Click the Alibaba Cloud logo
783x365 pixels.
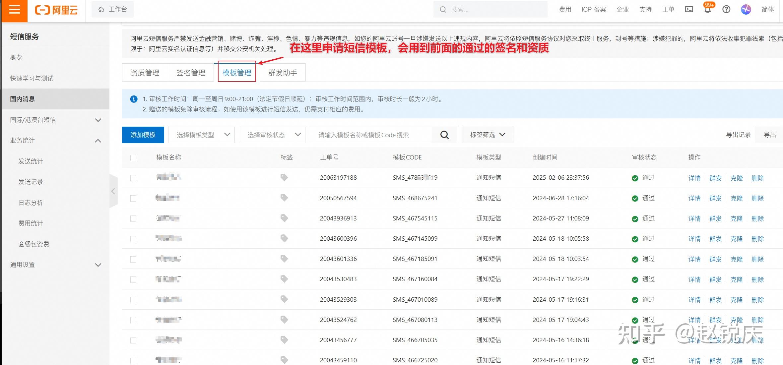coord(56,10)
